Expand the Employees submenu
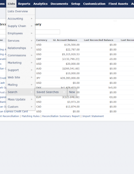 [x=20, y=33]
